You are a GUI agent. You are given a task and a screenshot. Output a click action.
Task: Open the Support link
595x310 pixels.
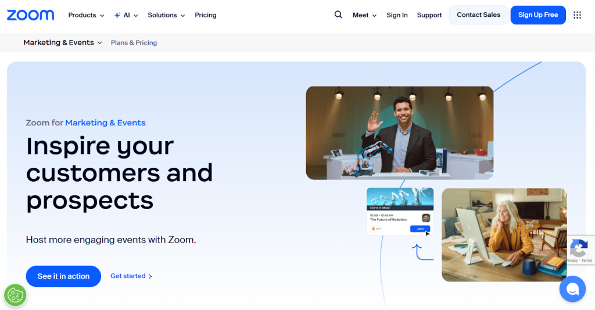[x=429, y=15]
